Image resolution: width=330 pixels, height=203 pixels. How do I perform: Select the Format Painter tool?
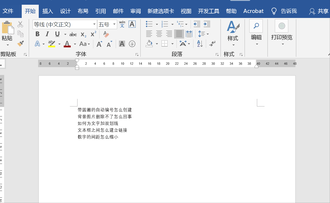pos(20,43)
